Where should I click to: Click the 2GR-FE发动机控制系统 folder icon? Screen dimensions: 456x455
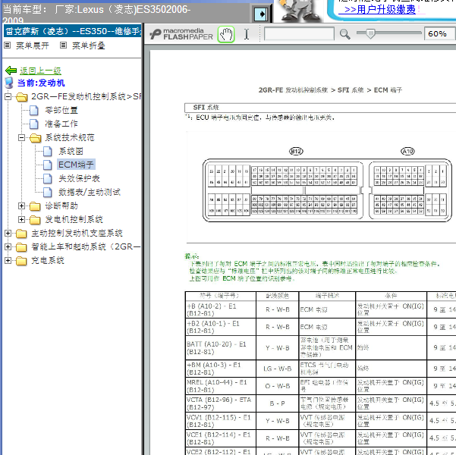point(21,97)
